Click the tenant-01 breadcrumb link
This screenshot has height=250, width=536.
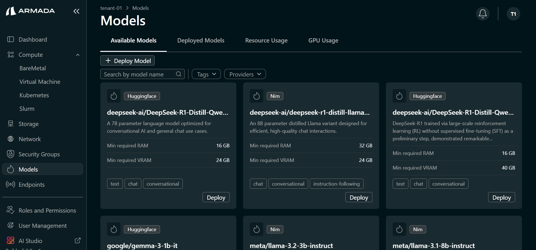(111, 8)
